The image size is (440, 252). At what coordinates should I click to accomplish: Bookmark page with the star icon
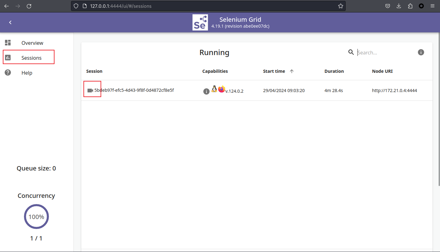click(341, 6)
